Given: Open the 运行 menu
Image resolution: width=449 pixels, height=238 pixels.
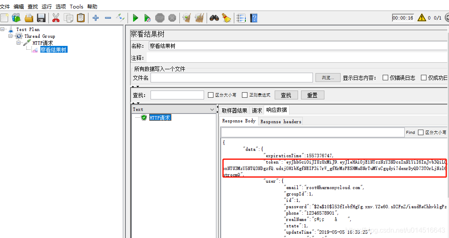Looking at the screenshot, I should [x=47, y=6].
